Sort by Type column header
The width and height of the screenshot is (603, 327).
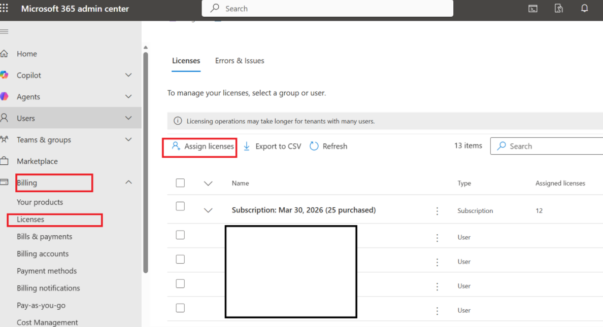(464, 184)
